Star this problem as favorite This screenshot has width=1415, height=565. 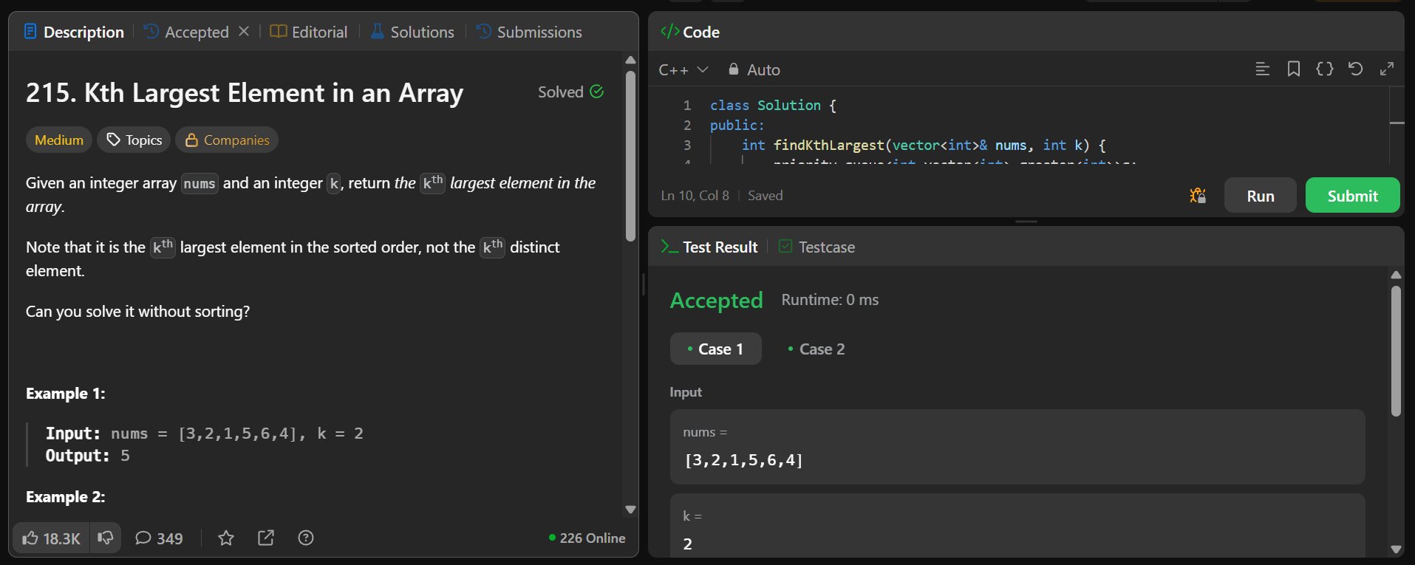(x=226, y=538)
